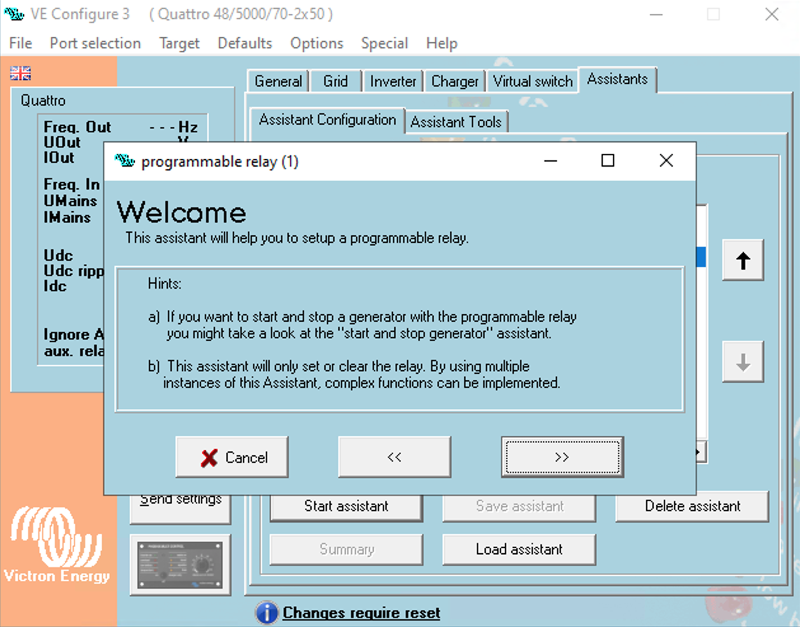This screenshot has height=627, width=800.
Task: Click the Victron Energy logo
Action: 57,545
